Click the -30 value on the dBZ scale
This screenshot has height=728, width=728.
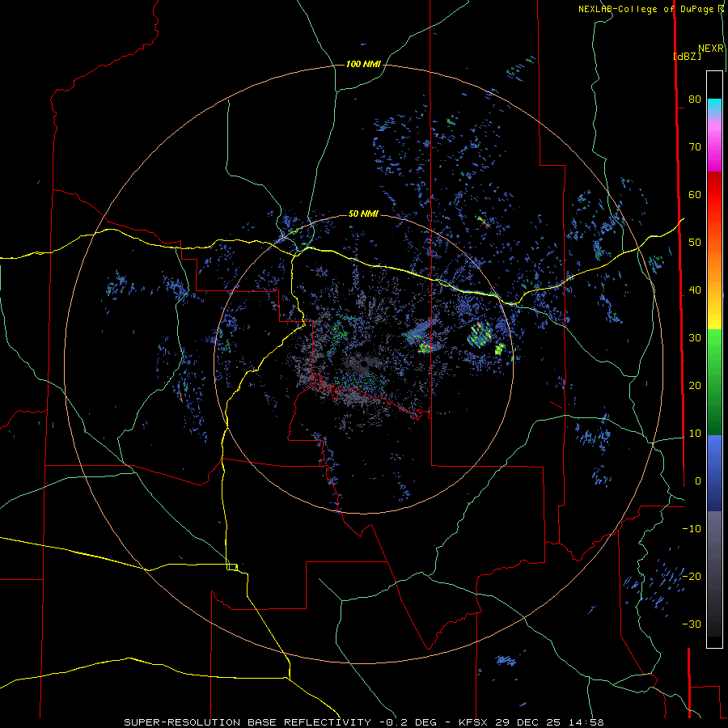[692, 624]
